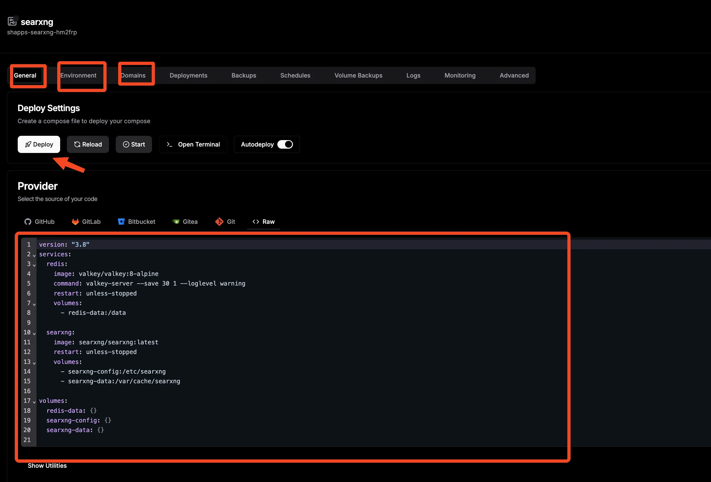711x482 pixels.
Task: Click Show Utilities
Action: coord(47,465)
